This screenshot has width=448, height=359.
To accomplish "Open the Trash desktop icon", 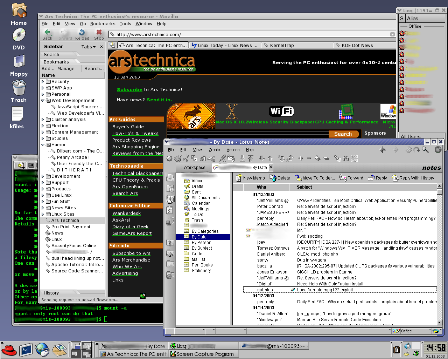I will tap(19, 88).
